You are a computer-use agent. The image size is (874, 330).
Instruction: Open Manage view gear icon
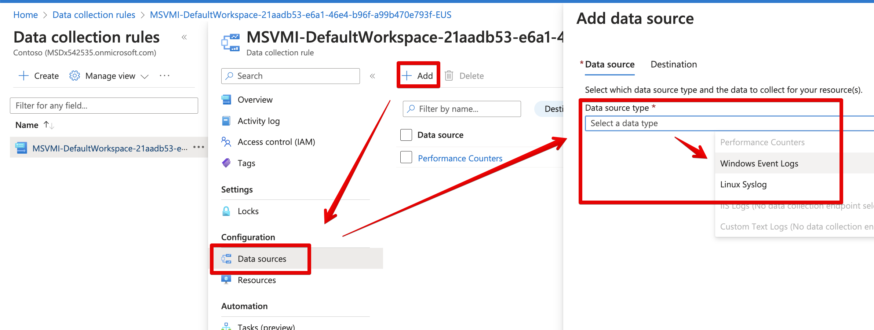pos(74,76)
